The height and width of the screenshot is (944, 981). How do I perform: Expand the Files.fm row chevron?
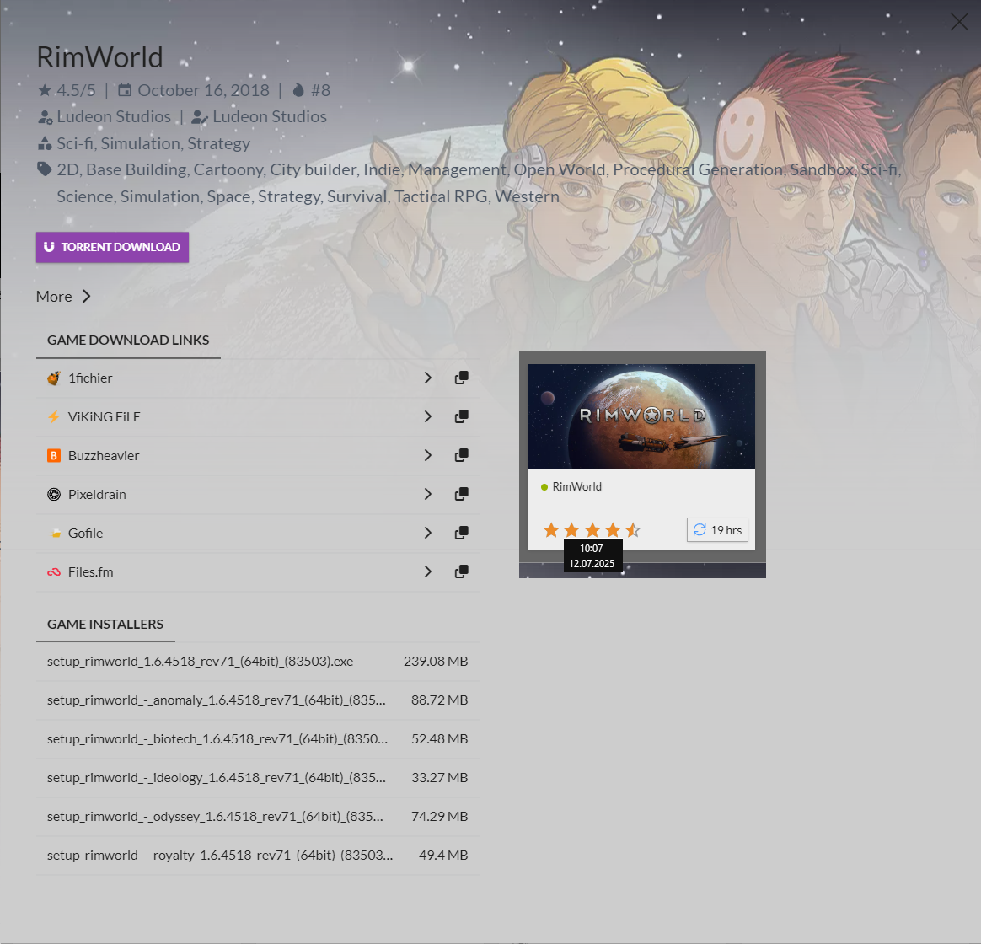click(428, 571)
